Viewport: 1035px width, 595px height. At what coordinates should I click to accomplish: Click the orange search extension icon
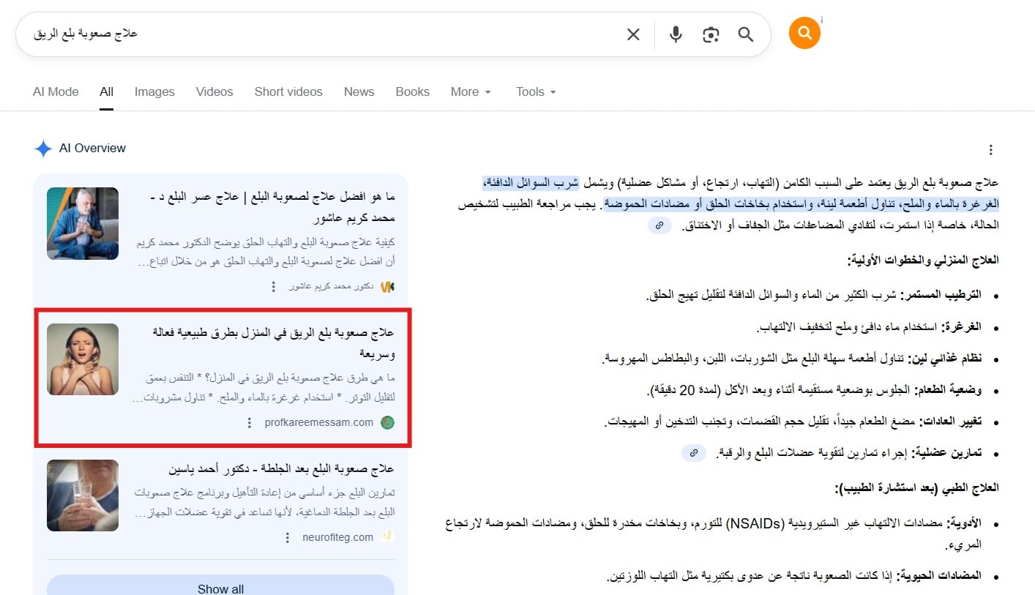pyautogui.click(x=804, y=34)
